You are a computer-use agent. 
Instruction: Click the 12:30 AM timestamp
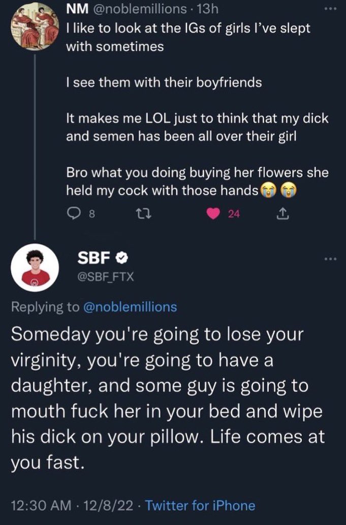(41, 505)
